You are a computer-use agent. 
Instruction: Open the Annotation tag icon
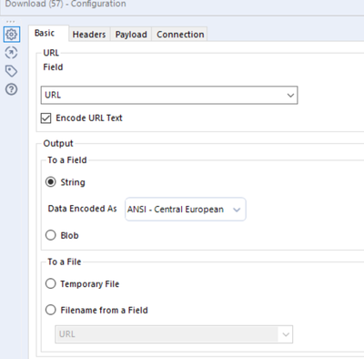[x=12, y=71]
